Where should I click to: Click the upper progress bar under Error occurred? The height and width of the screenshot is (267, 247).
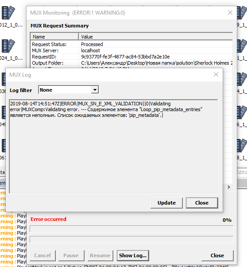(x=131, y=228)
